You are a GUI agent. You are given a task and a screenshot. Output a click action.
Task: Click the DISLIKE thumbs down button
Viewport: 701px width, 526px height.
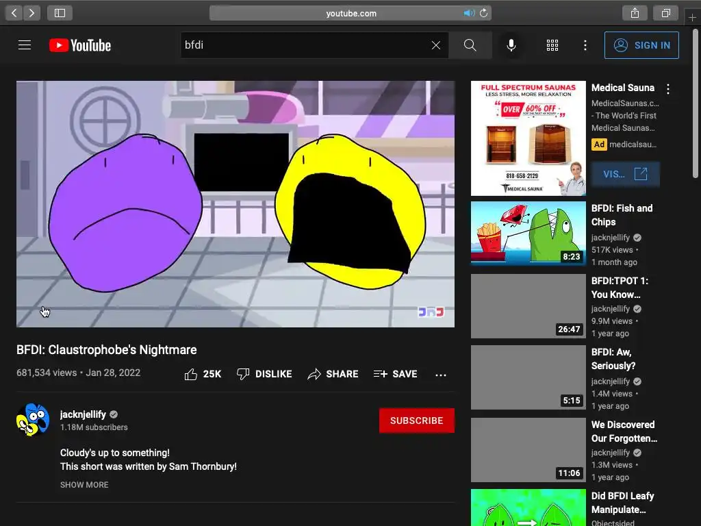coord(264,374)
